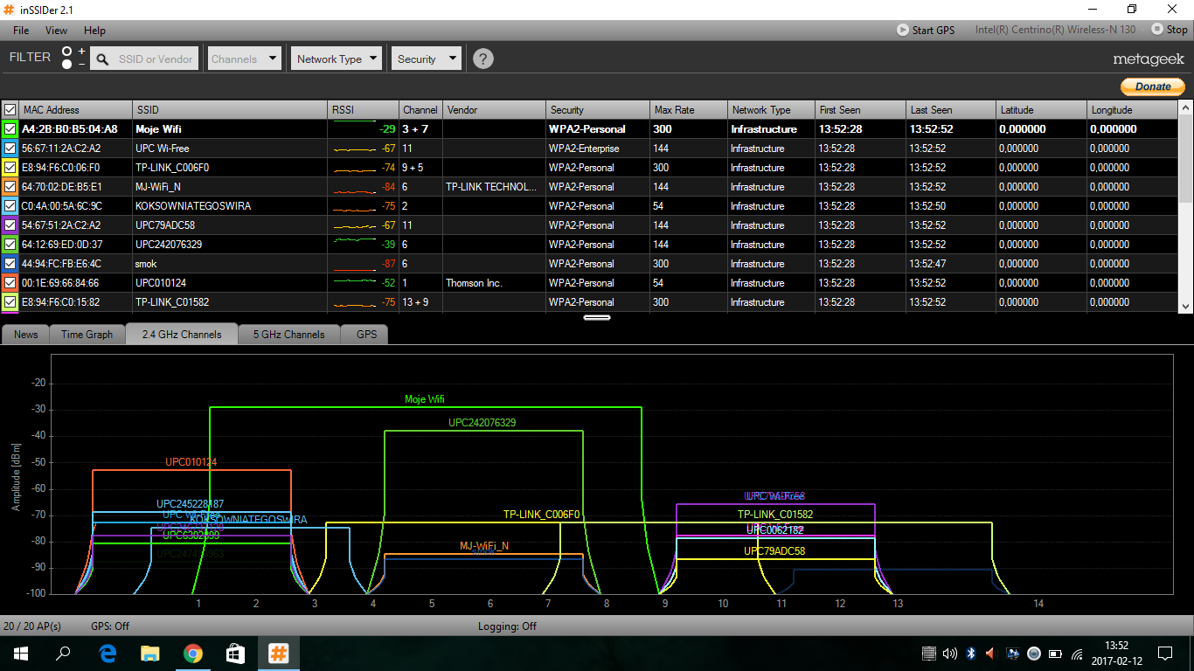Image resolution: width=1194 pixels, height=671 pixels.
Task: Open the Windows Start menu
Action: pos(20,654)
